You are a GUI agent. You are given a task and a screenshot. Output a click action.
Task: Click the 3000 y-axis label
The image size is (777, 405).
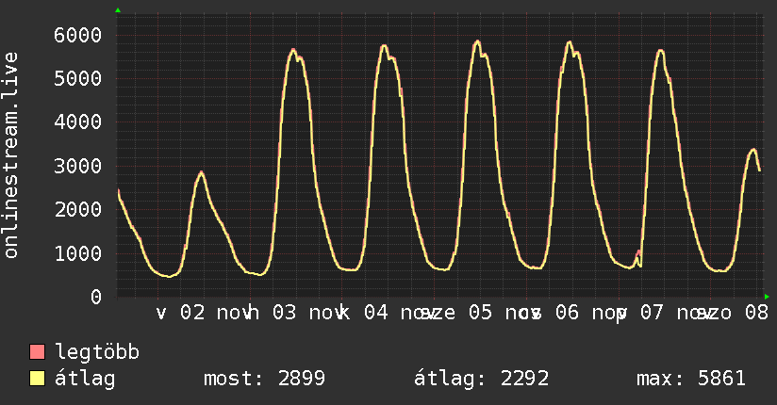pos(78,166)
